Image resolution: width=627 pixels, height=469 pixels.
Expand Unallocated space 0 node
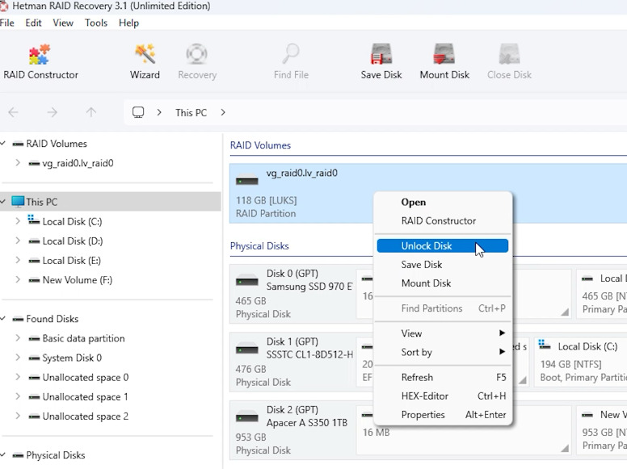(18, 377)
